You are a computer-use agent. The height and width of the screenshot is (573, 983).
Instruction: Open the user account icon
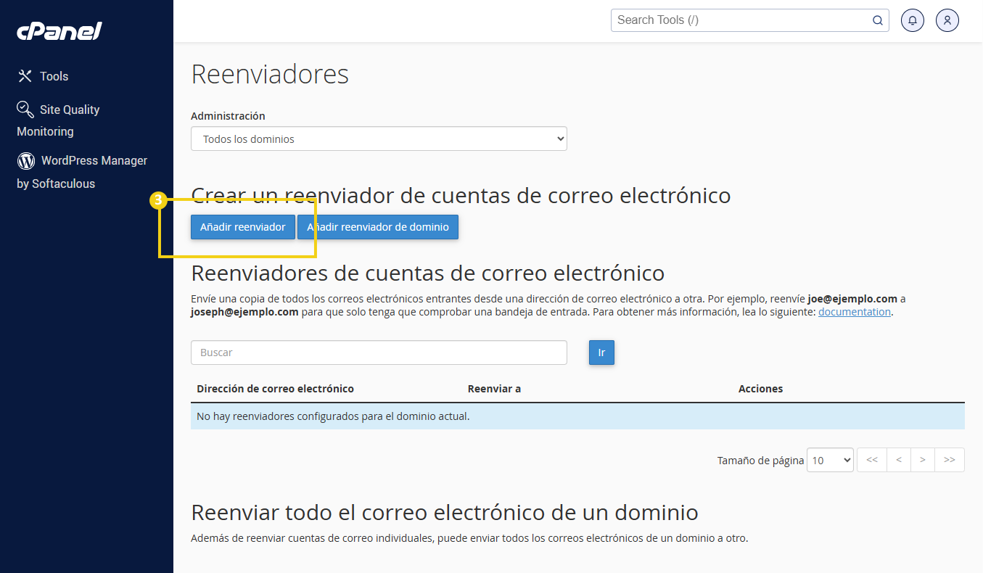tap(947, 20)
